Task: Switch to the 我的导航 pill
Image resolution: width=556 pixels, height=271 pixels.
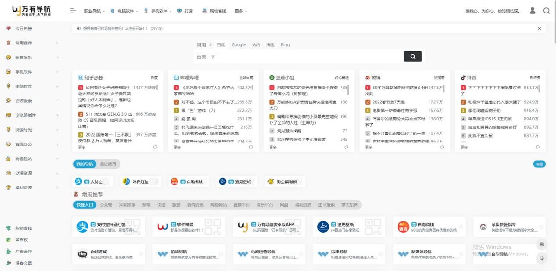Action: (85, 164)
